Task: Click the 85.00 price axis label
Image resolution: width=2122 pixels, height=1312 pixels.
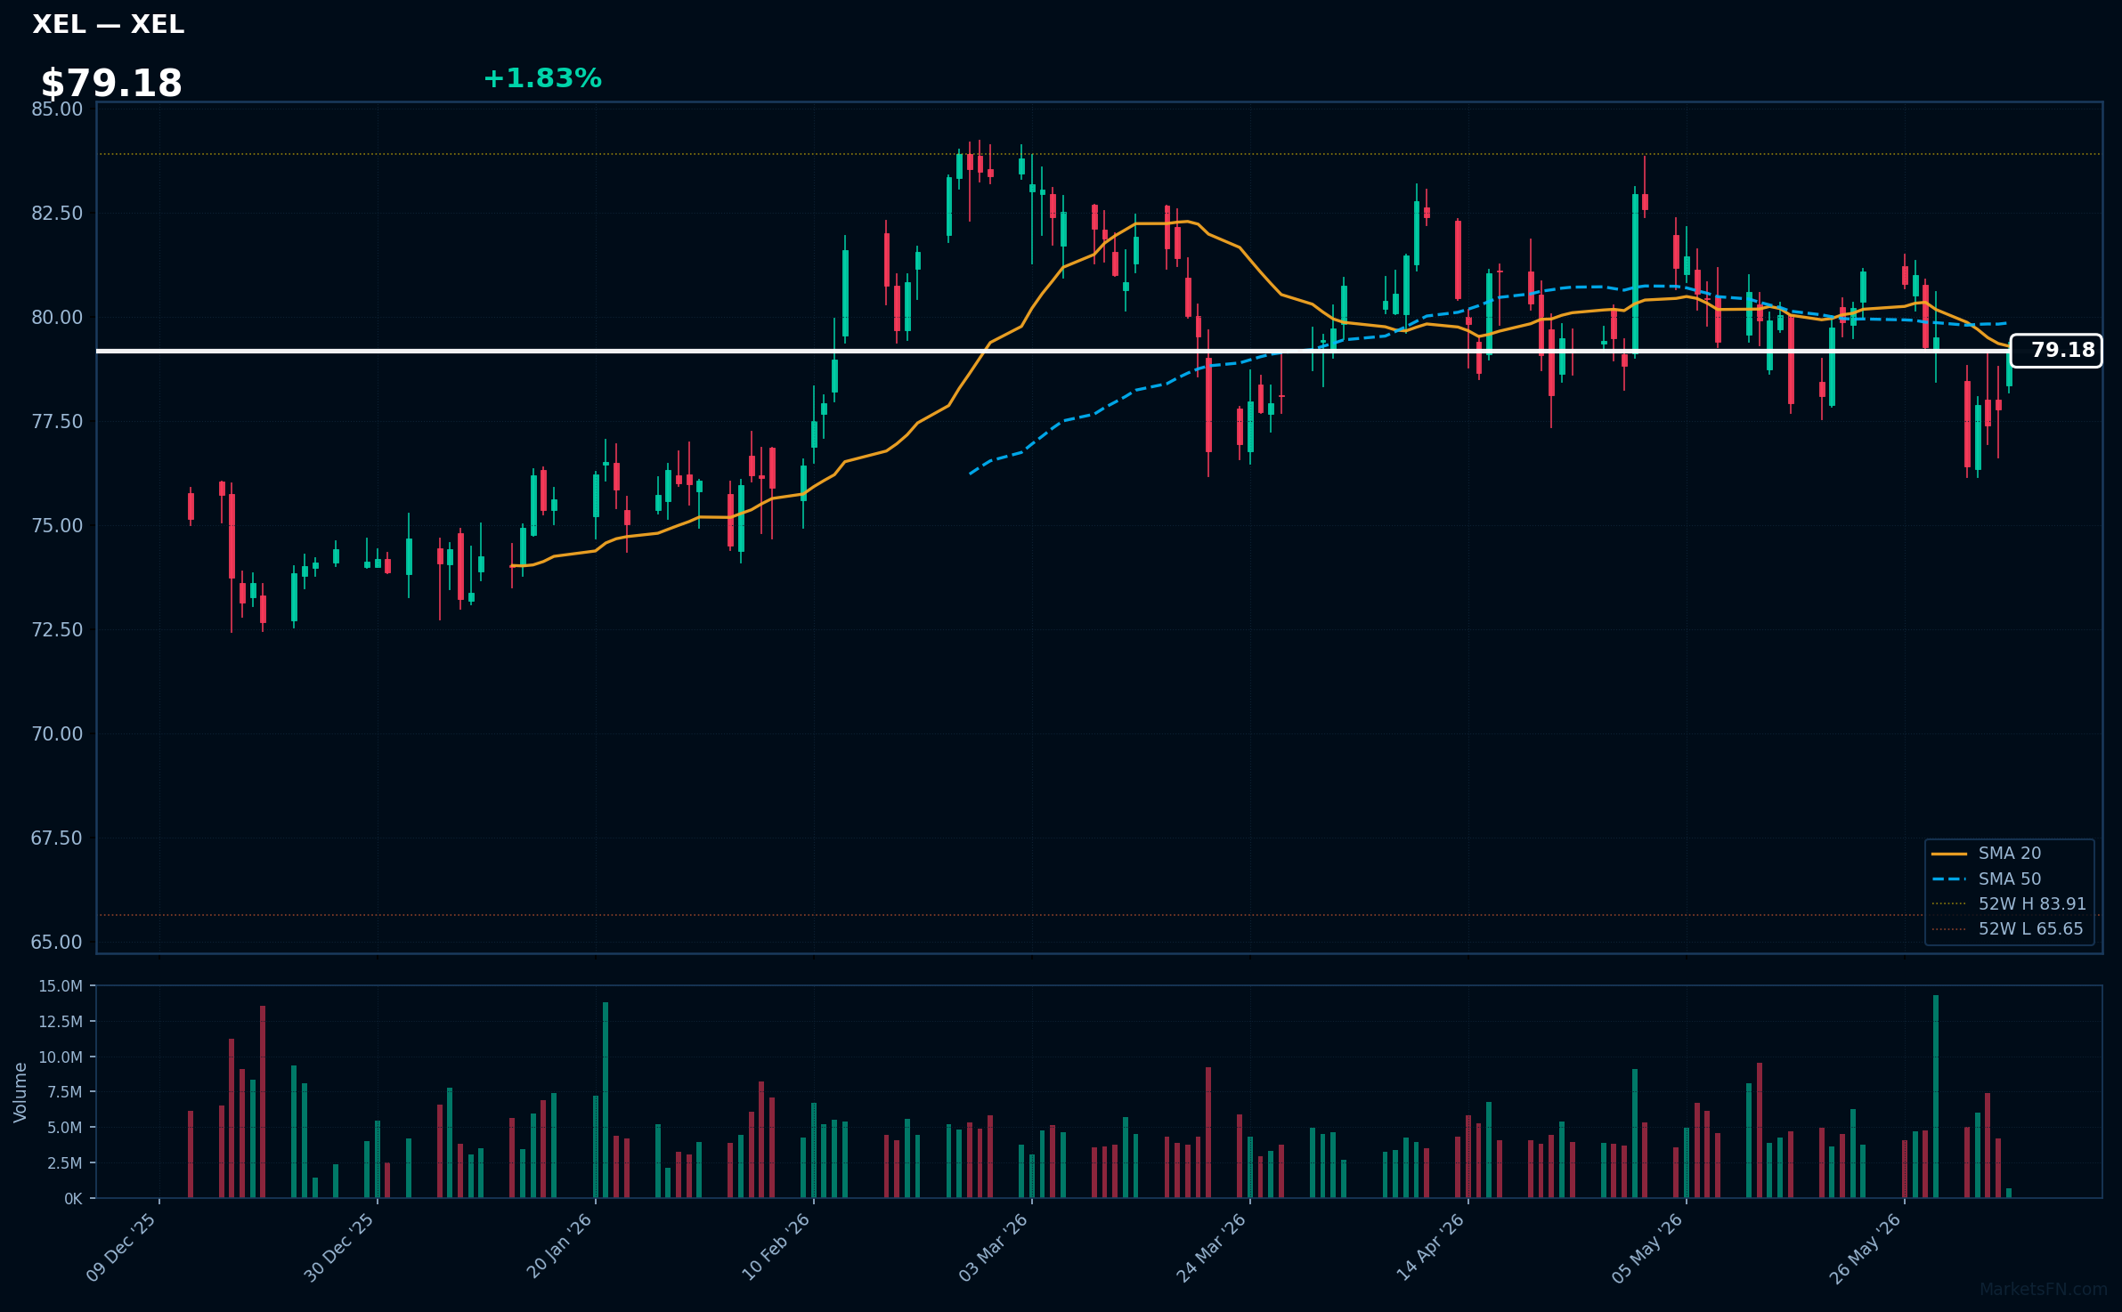Action: point(57,109)
